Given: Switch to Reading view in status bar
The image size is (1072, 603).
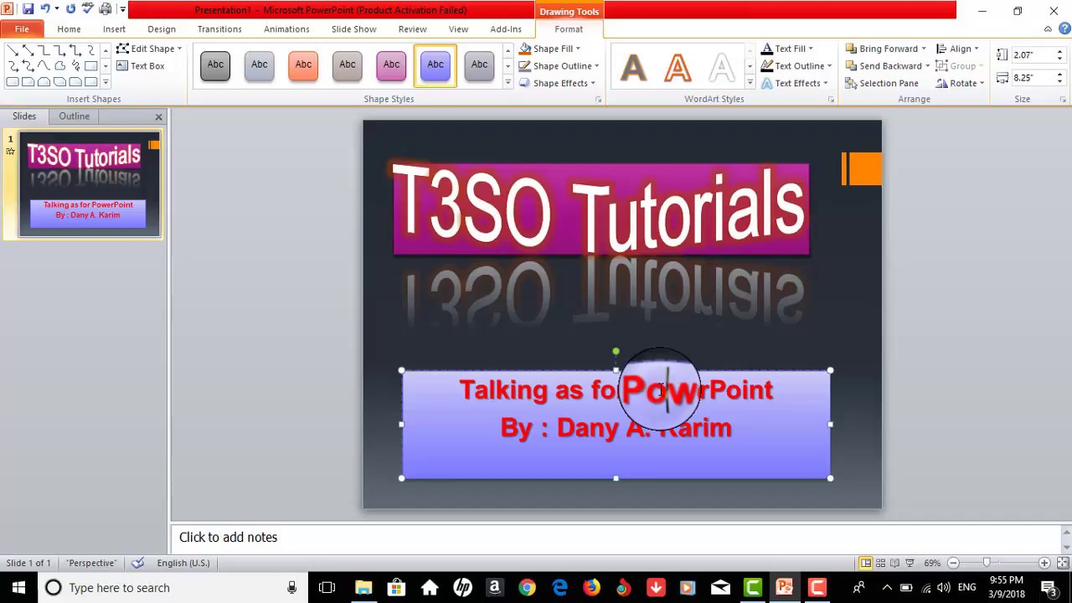Looking at the screenshot, I should 894,563.
